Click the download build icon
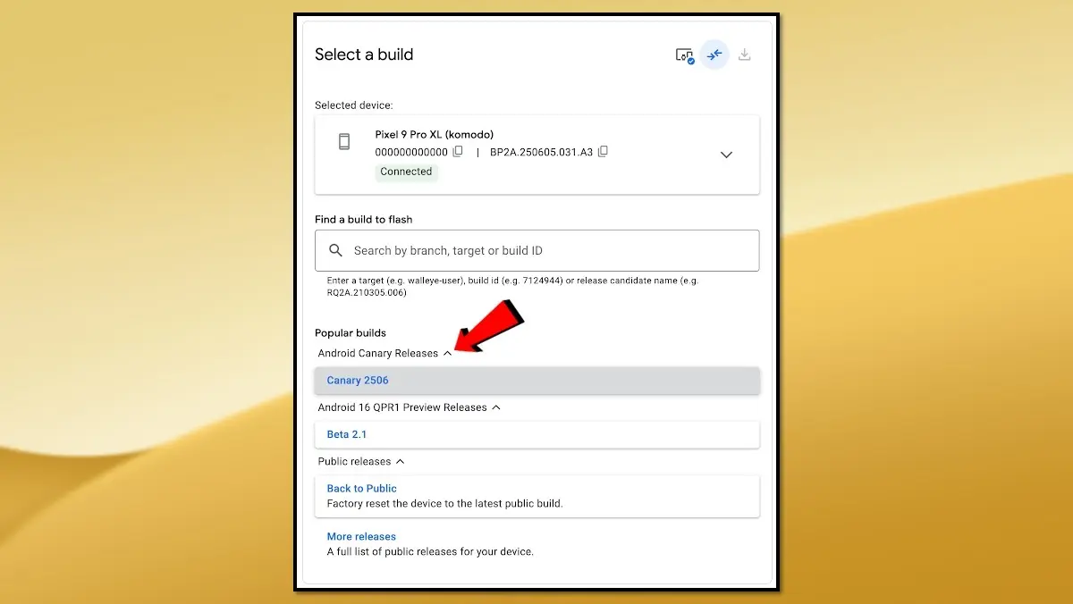Viewport: 1073px width, 604px height. click(x=744, y=55)
